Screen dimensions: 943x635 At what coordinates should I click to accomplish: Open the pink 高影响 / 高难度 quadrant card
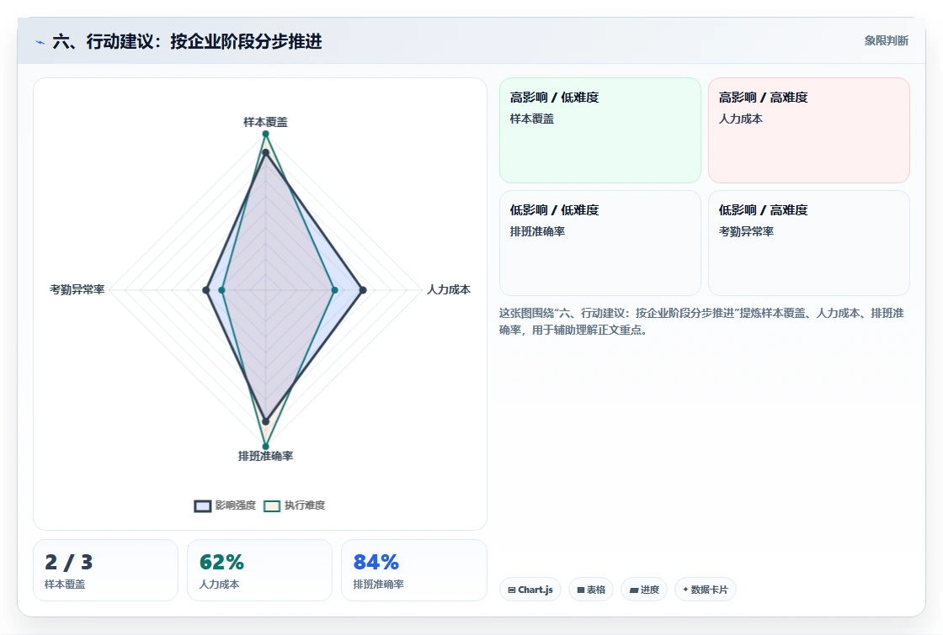point(809,130)
